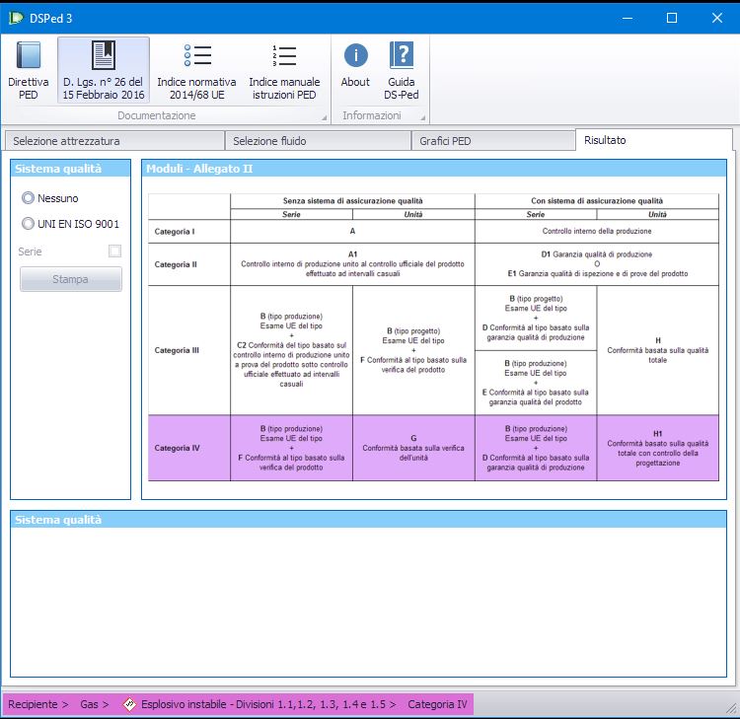The height and width of the screenshot is (719, 740).
Task: Click the H Conformità basata sulla qualità totale cell
Action: [x=658, y=350]
